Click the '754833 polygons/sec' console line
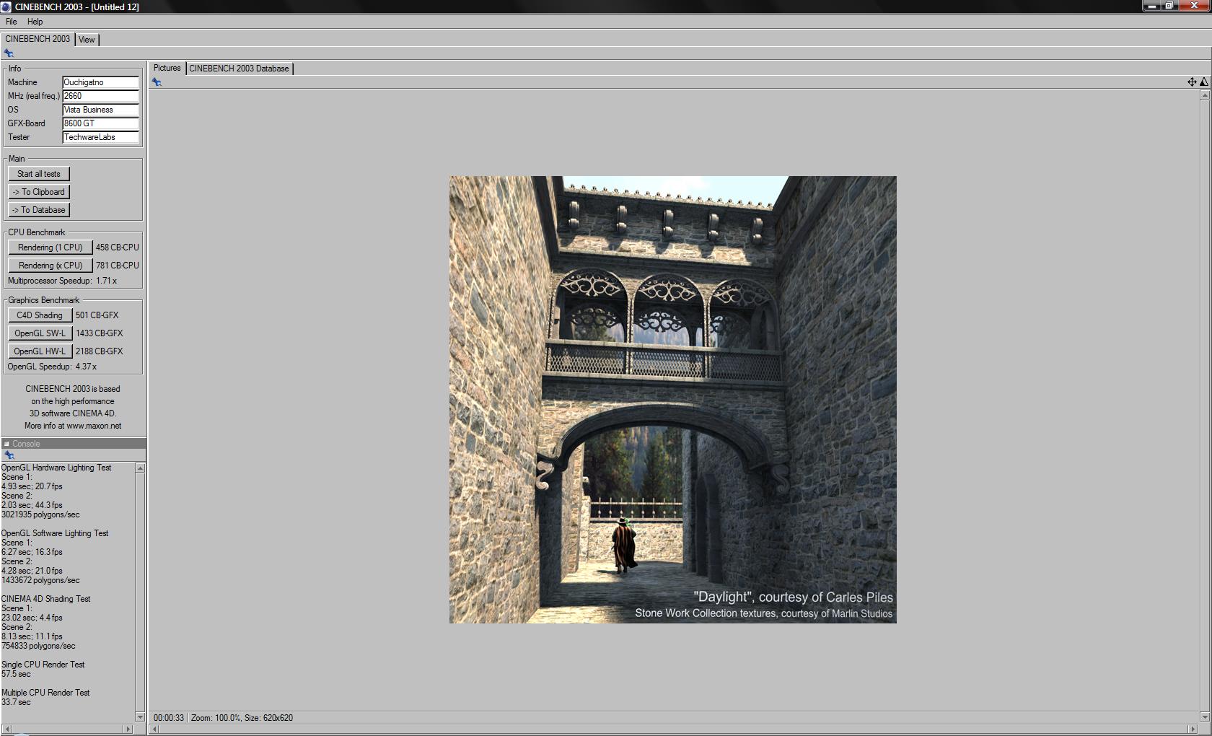This screenshot has height=736, width=1212. click(38, 646)
